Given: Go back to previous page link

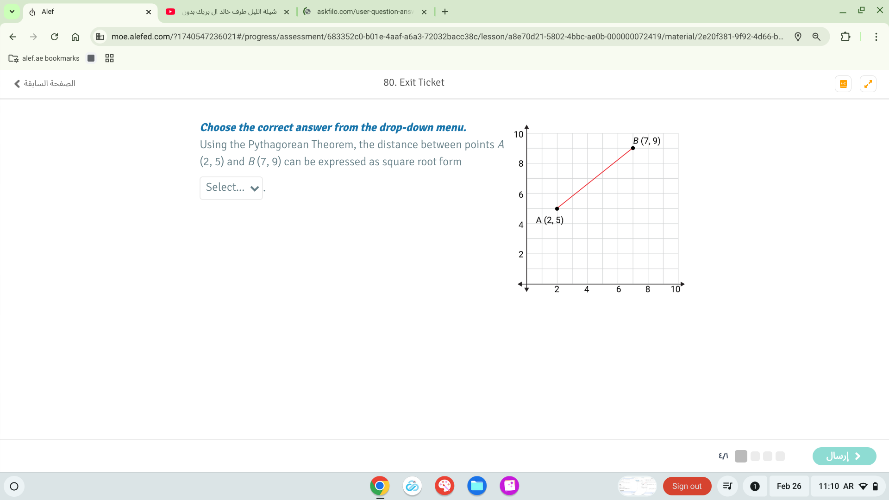Looking at the screenshot, I should point(44,83).
